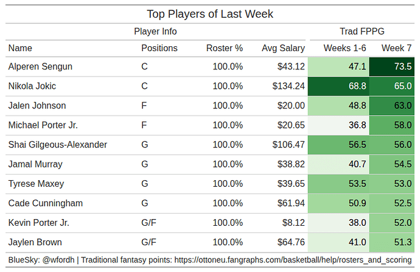The height and width of the screenshot is (272, 420).
Task: Select Shai Gilgeous-Alexander's name
Action: (x=58, y=145)
